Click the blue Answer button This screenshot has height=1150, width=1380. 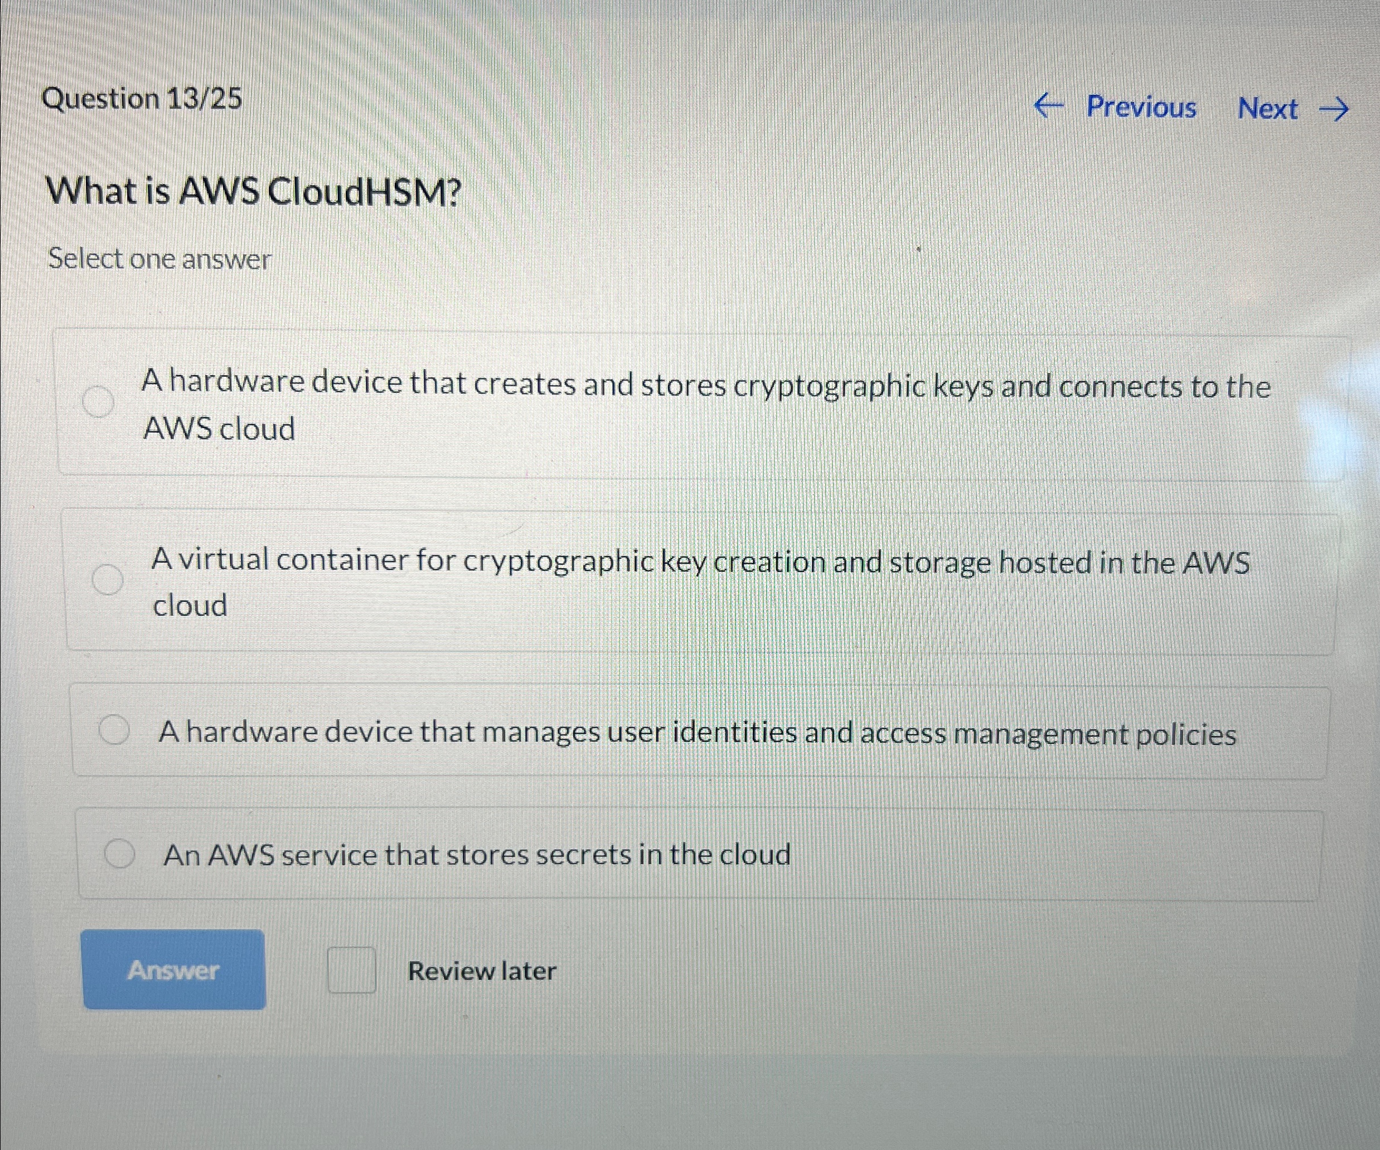tap(173, 971)
